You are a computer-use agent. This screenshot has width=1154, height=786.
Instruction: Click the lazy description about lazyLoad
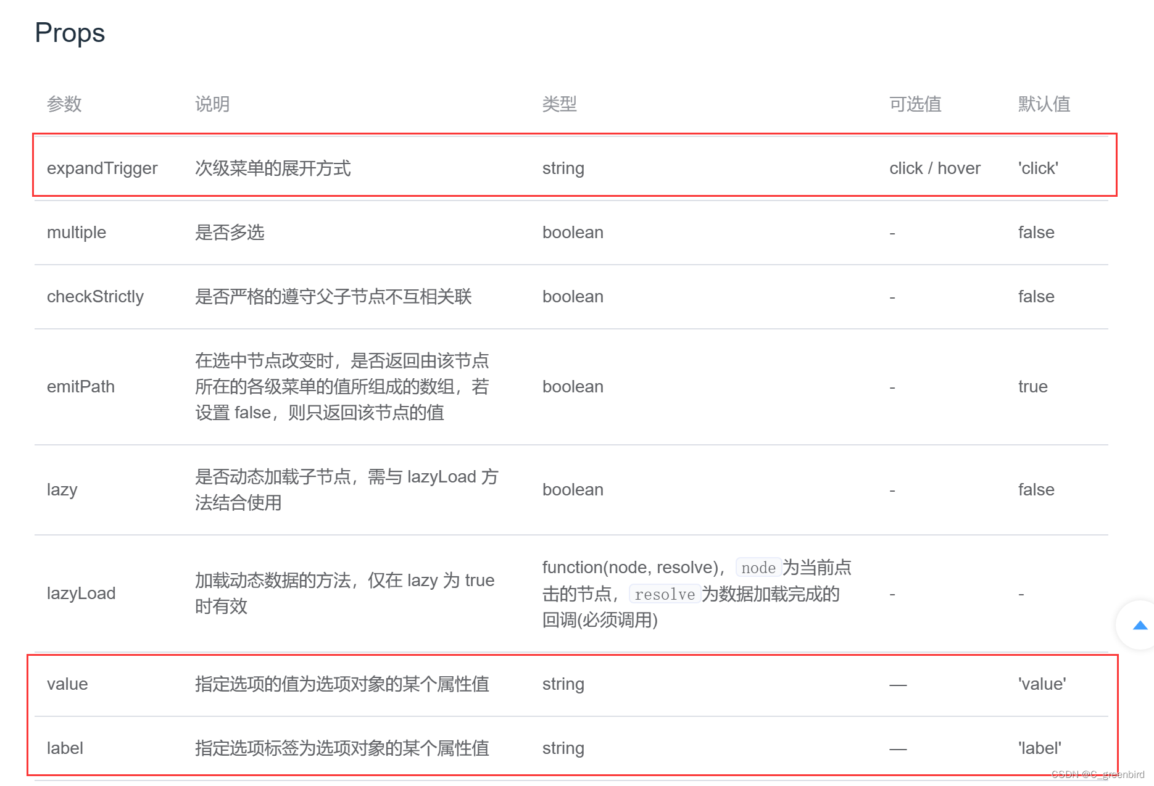pos(347,490)
